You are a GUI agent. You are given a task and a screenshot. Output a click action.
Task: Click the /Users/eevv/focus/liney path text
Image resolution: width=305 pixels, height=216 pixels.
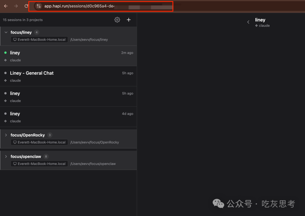(89, 40)
